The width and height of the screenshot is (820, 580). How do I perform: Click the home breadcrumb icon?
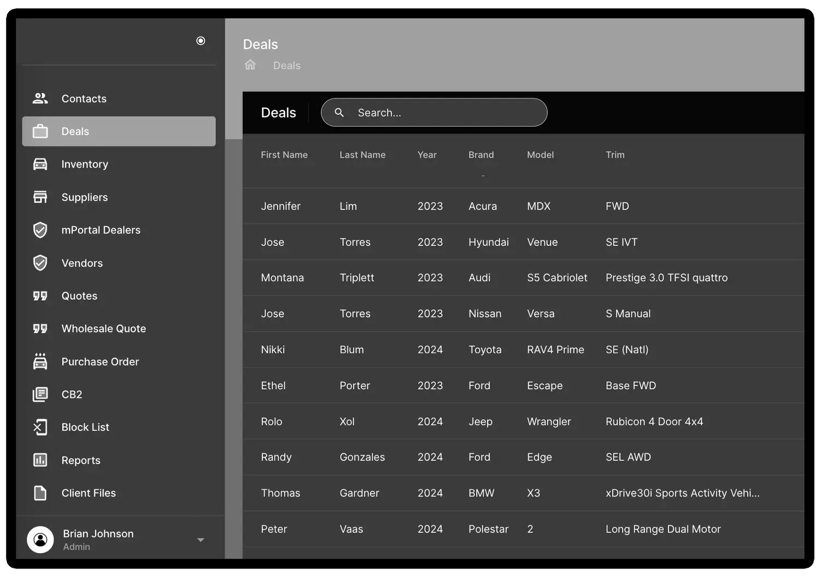pos(250,65)
